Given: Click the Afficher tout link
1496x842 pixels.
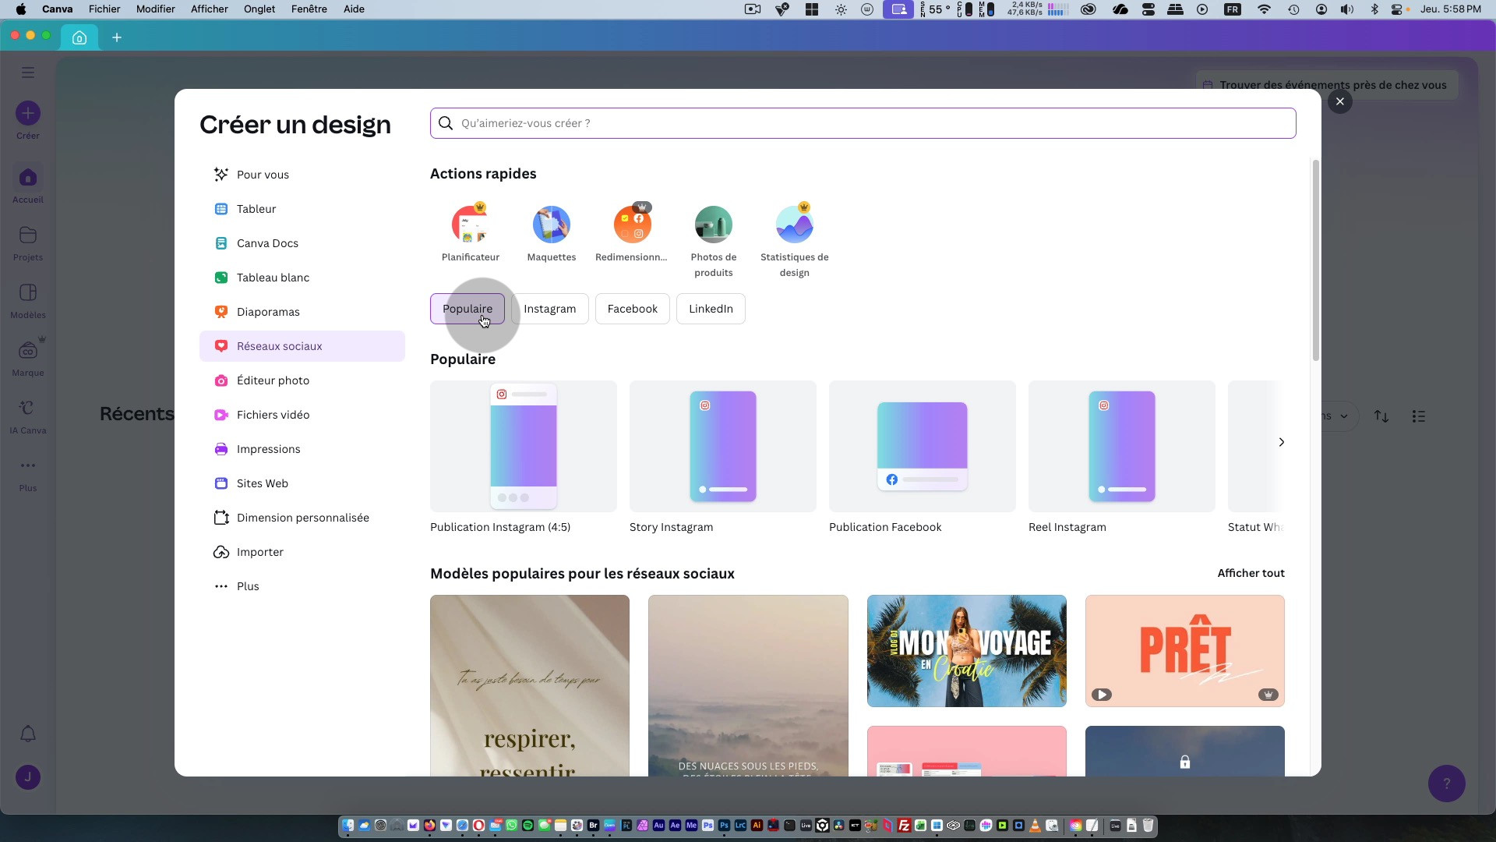Looking at the screenshot, I should point(1250,573).
